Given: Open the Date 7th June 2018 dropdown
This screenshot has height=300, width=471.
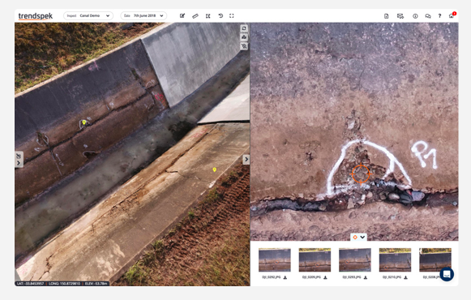Looking at the screenshot, I should click(143, 15).
